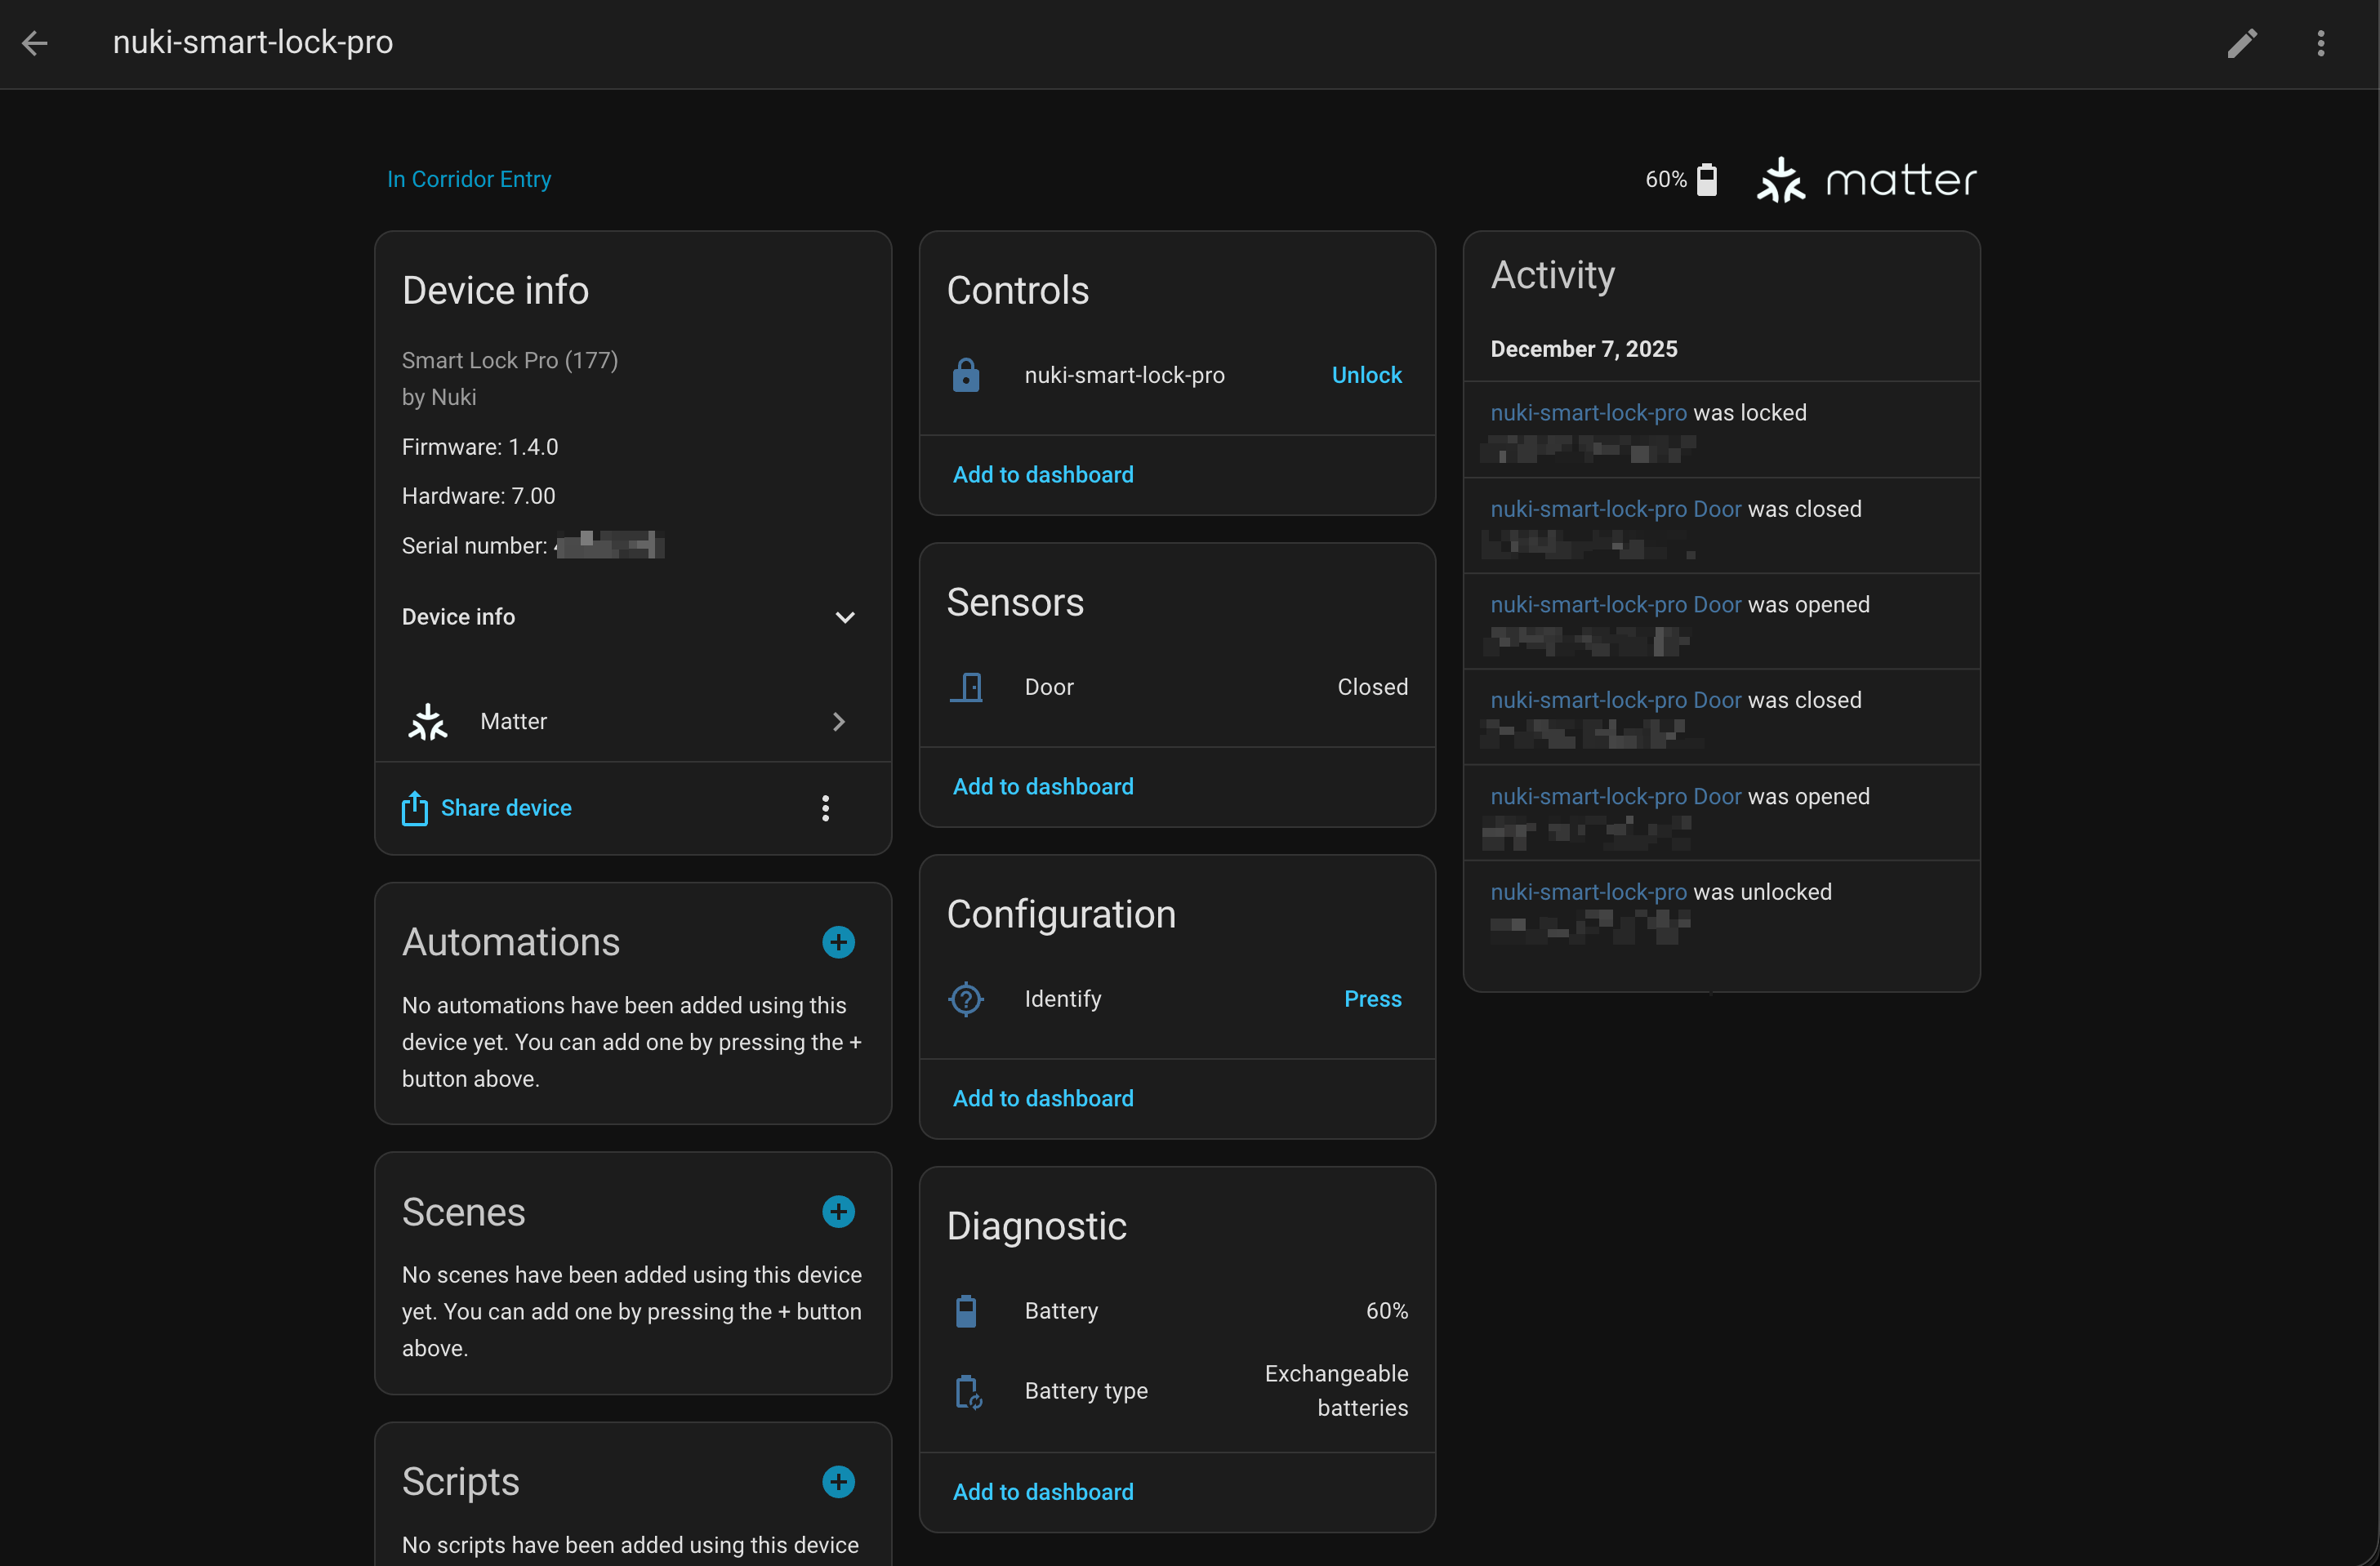Viewport: 2380px width, 1566px height.
Task: Add a new automation with plus icon
Action: [837, 941]
